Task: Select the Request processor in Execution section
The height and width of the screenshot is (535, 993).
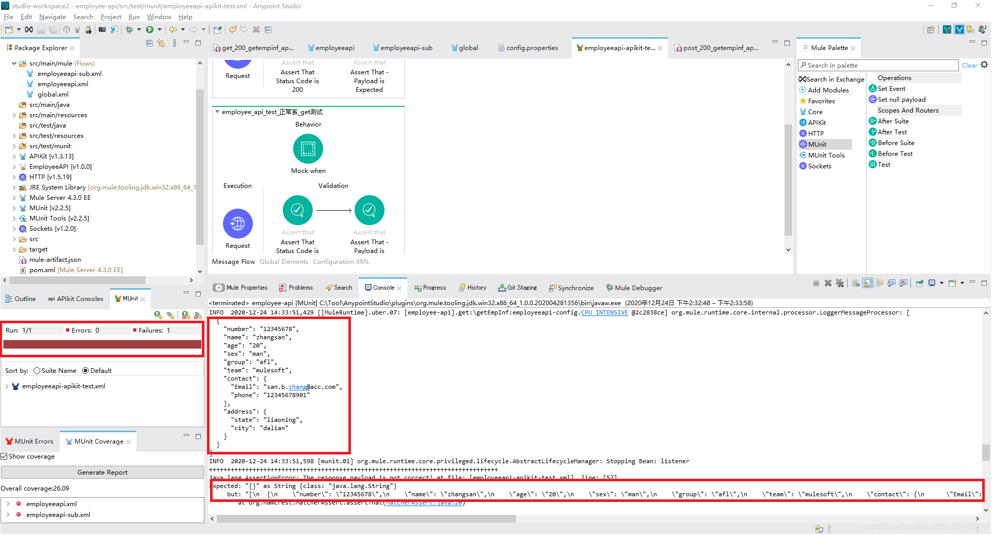Action: click(237, 224)
